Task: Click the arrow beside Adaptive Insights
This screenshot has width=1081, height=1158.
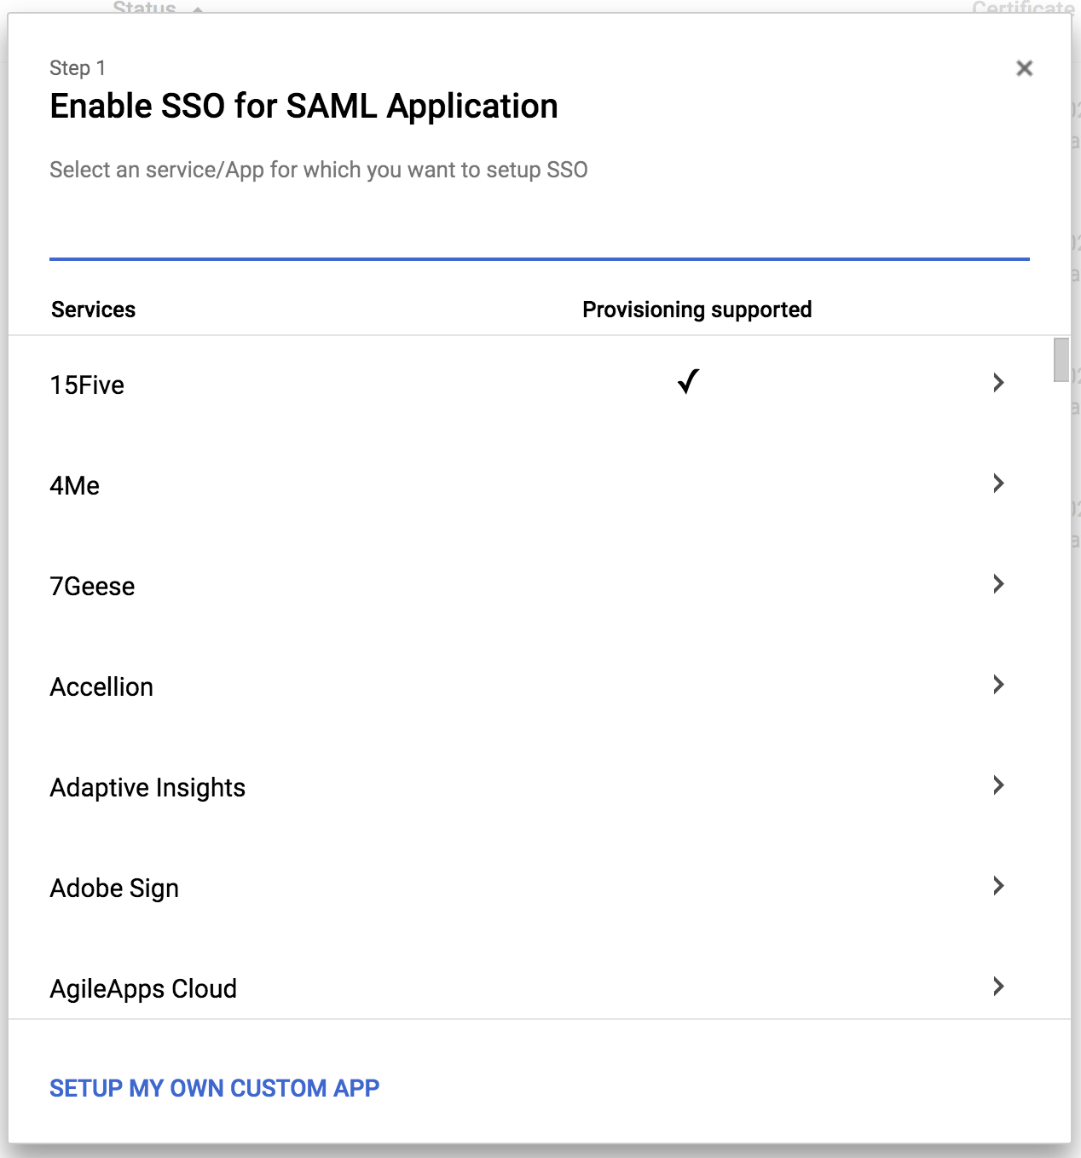Action: (998, 785)
